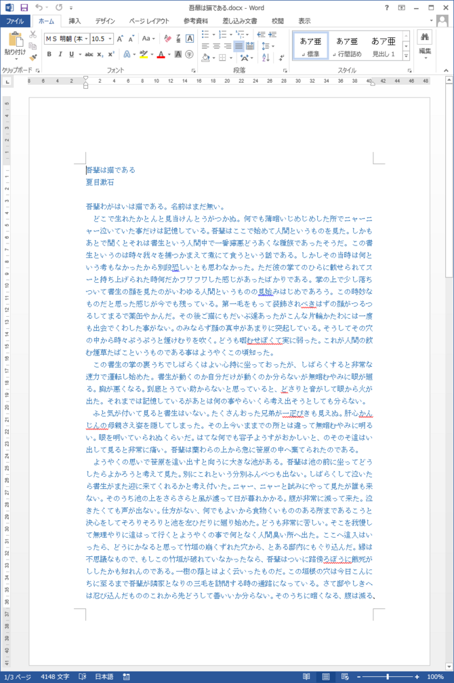Switch to the ページ レイアウト tab
Viewport: 454px width, 683px height.
pyautogui.click(x=149, y=21)
